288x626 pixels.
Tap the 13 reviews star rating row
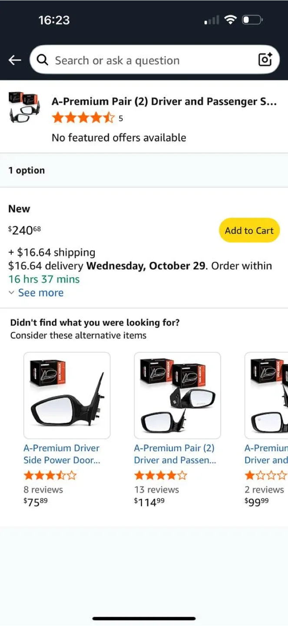160,475
